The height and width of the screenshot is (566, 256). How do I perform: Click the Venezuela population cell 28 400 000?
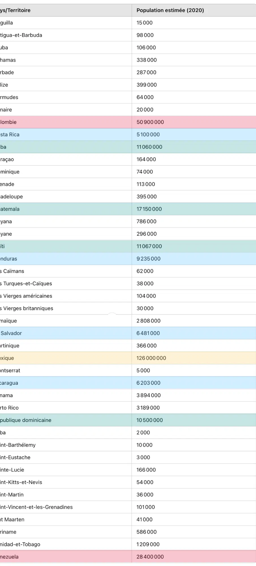[x=150, y=557]
